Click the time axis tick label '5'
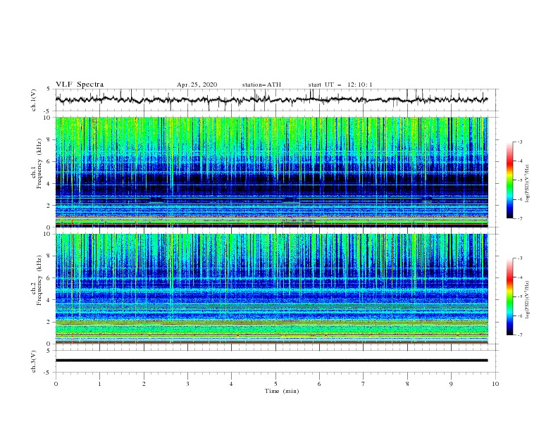The image size is (558, 431). click(x=275, y=384)
